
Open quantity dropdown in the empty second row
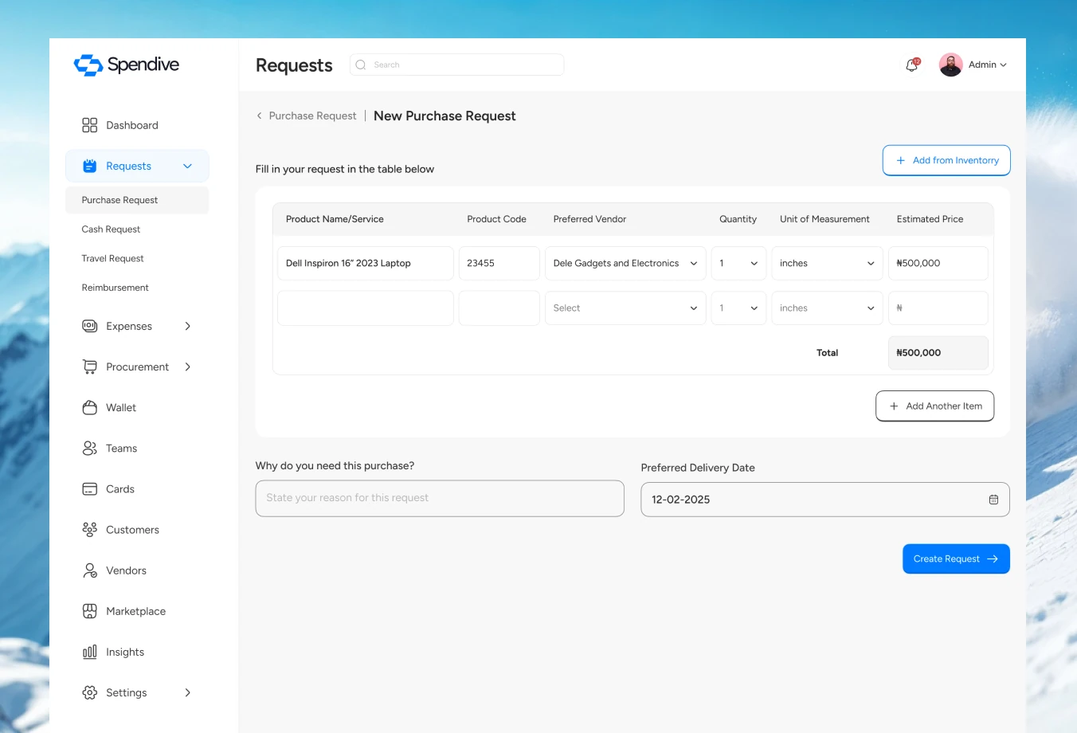(738, 308)
